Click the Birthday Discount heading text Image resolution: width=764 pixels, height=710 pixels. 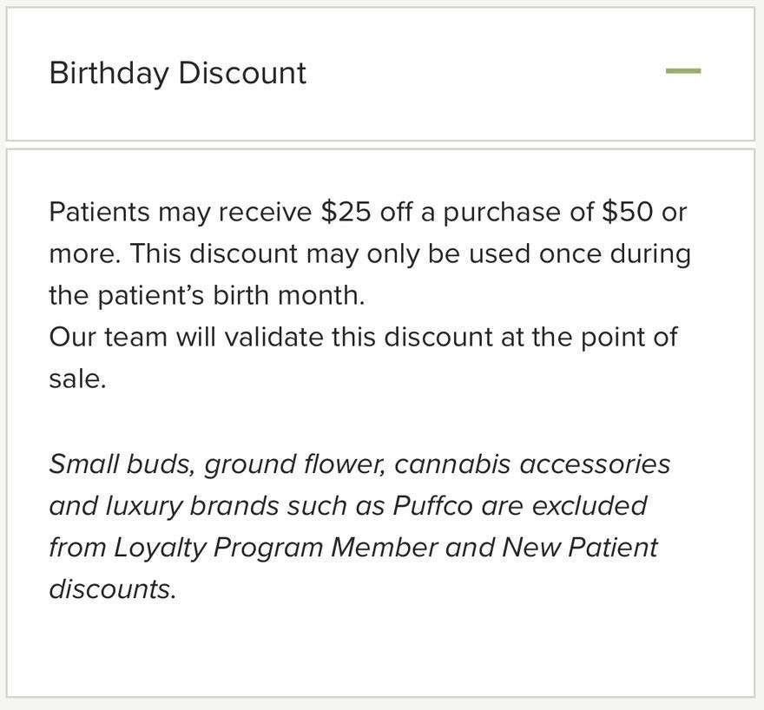click(177, 73)
